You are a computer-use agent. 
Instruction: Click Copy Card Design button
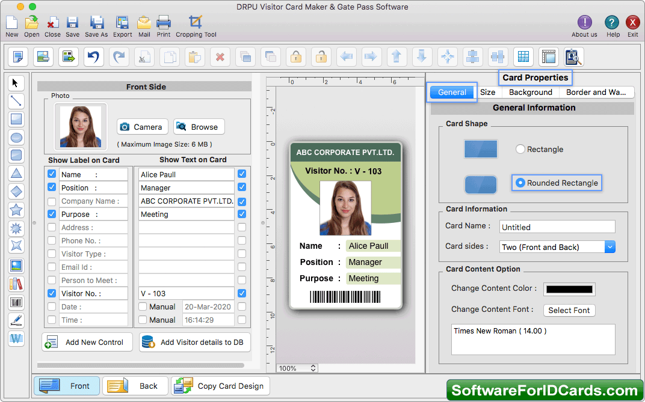click(220, 386)
